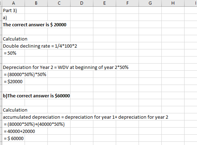Select column H header
This screenshot has width=197, height=145.
(x=173, y=3)
